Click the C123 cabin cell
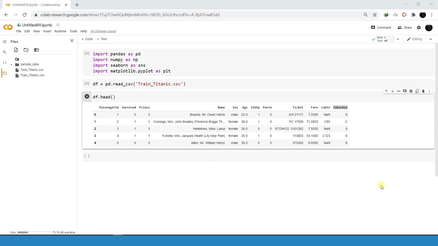Image resolution: width=438 pixels, height=246 pixels. pyautogui.click(x=326, y=136)
